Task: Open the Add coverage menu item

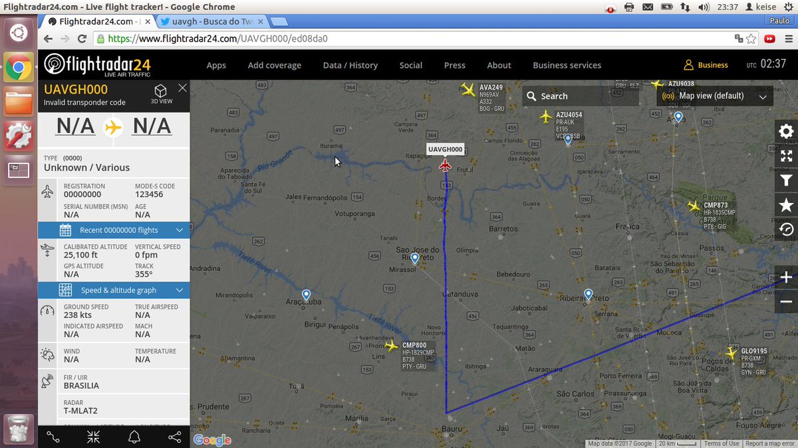Action: (x=275, y=65)
